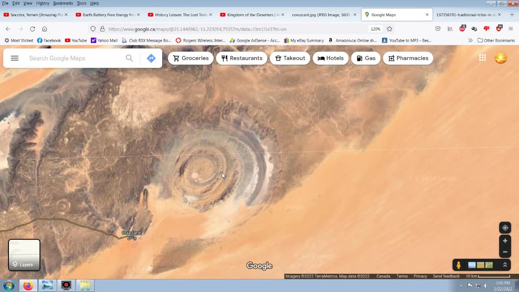Open the Adblock Plus extension

(x=462, y=29)
